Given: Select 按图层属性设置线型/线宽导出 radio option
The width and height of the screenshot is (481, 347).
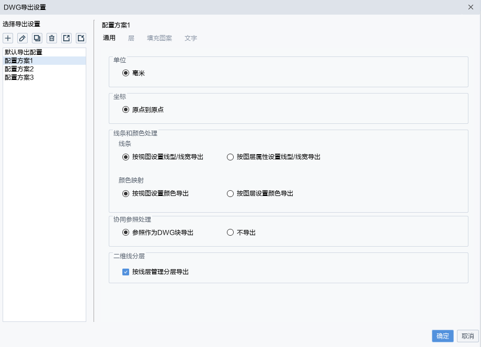Looking at the screenshot, I should coord(230,157).
